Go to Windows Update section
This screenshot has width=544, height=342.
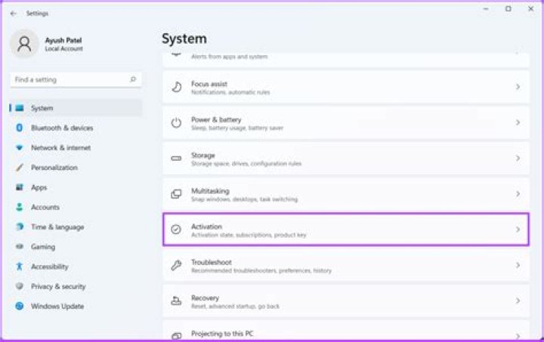tap(57, 307)
